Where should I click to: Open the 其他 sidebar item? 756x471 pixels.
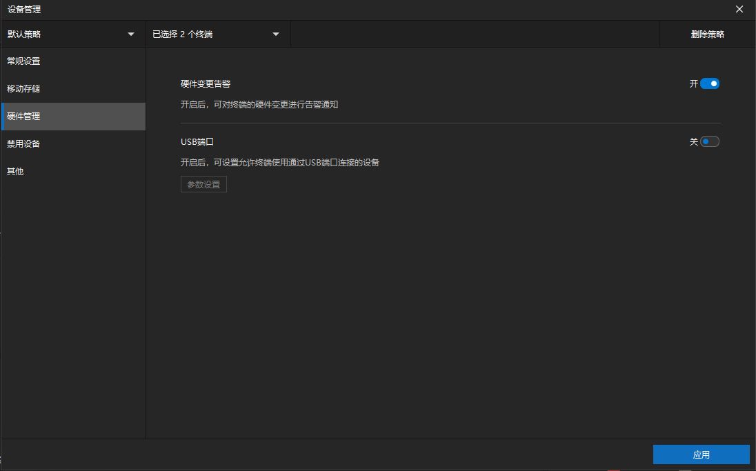[x=73, y=171]
